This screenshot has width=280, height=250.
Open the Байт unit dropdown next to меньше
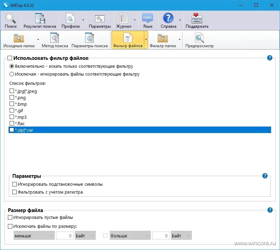pos(85,235)
